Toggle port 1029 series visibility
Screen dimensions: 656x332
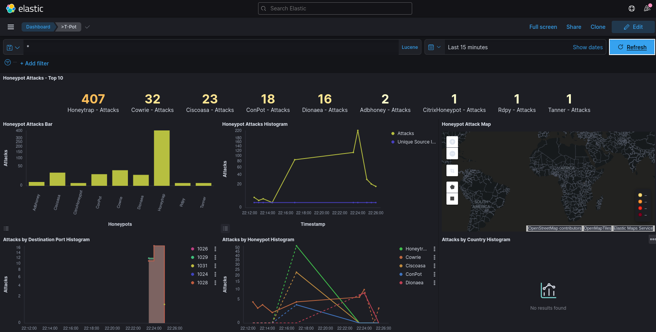point(202,257)
